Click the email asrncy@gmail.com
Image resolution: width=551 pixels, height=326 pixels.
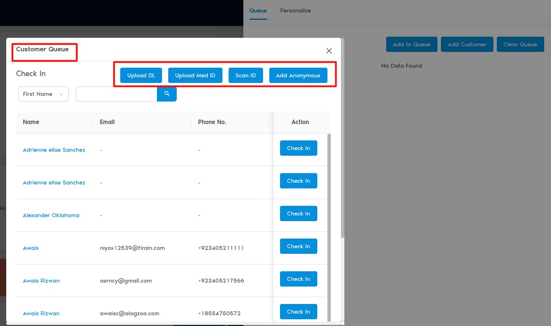(x=126, y=281)
